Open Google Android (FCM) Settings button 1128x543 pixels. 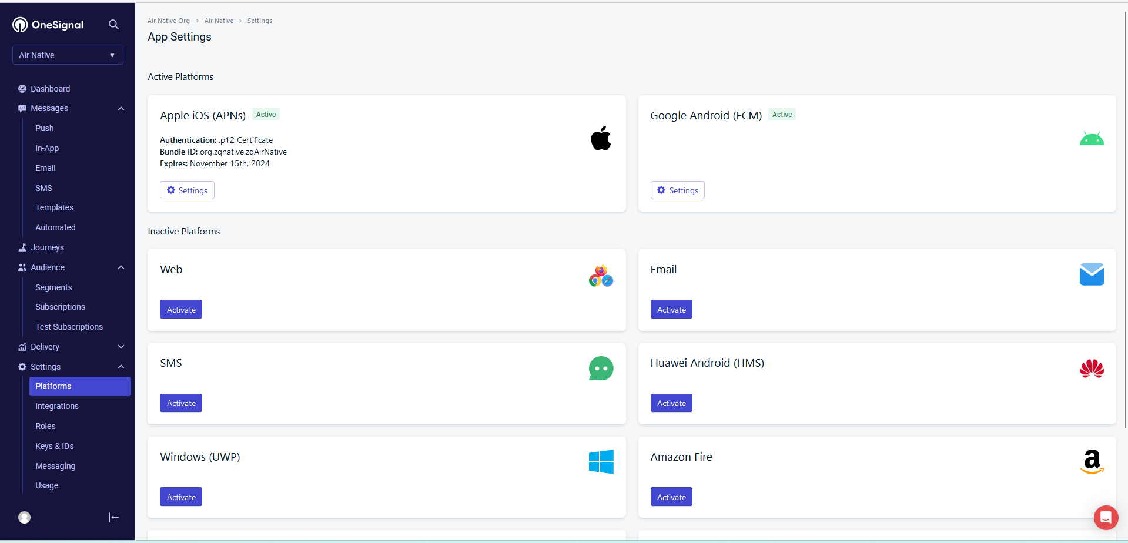tap(677, 190)
